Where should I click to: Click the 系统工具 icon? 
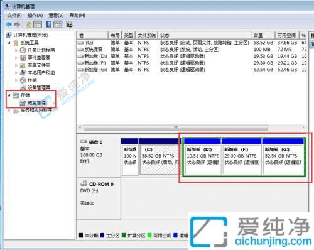[x=16, y=43]
